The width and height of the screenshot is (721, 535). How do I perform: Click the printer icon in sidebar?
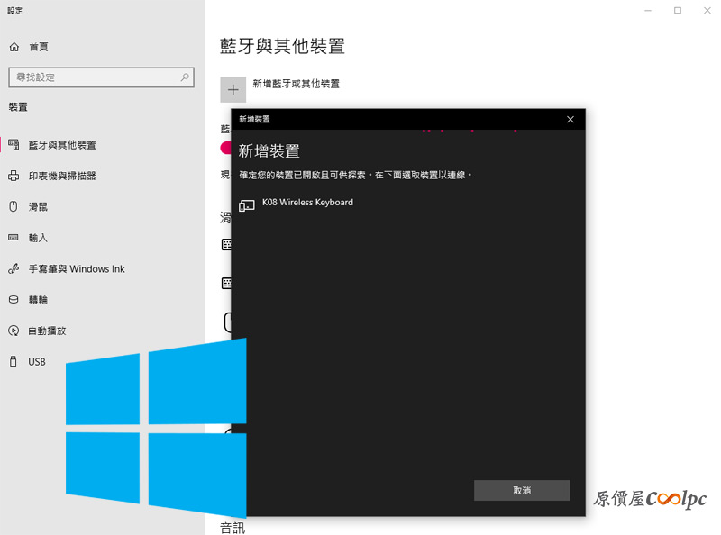[x=14, y=176]
